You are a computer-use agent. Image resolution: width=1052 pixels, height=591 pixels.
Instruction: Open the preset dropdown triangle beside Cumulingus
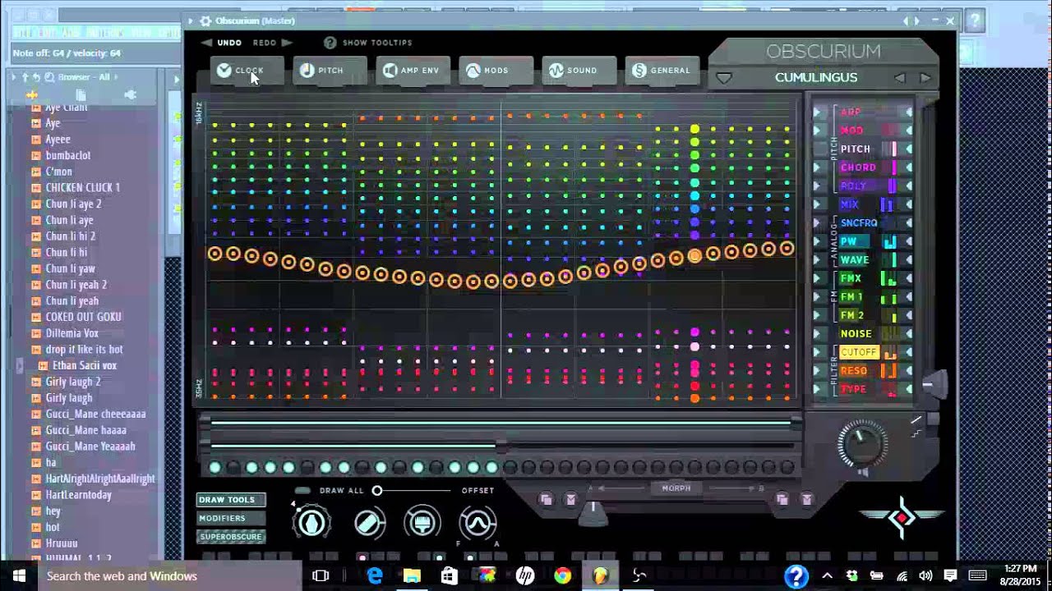point(723,78)
